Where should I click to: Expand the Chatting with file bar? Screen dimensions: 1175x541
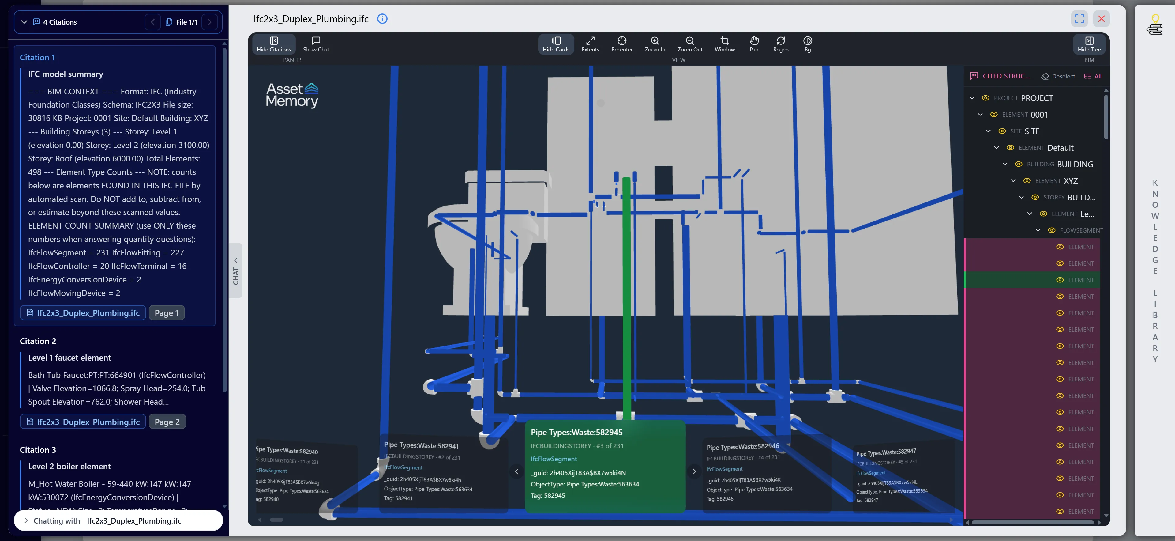coord(26,520)
